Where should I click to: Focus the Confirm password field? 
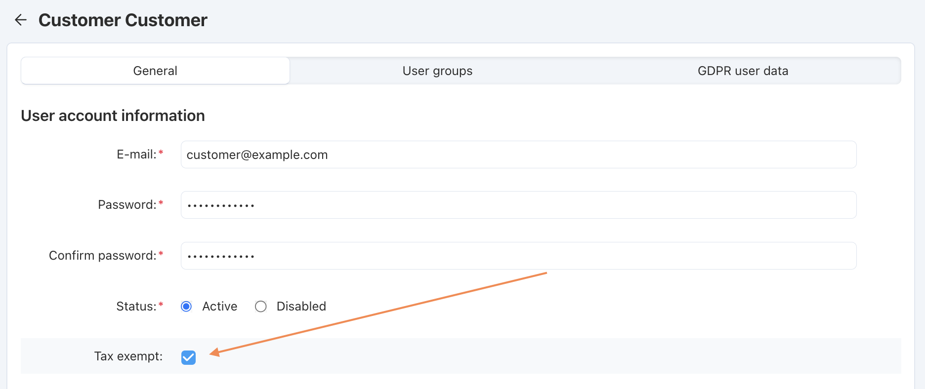tap(518, 256)
